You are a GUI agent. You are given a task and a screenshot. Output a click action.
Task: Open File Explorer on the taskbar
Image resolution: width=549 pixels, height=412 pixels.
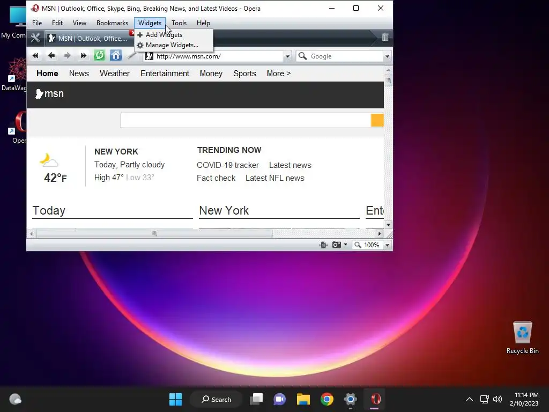(x=303, y=399)
